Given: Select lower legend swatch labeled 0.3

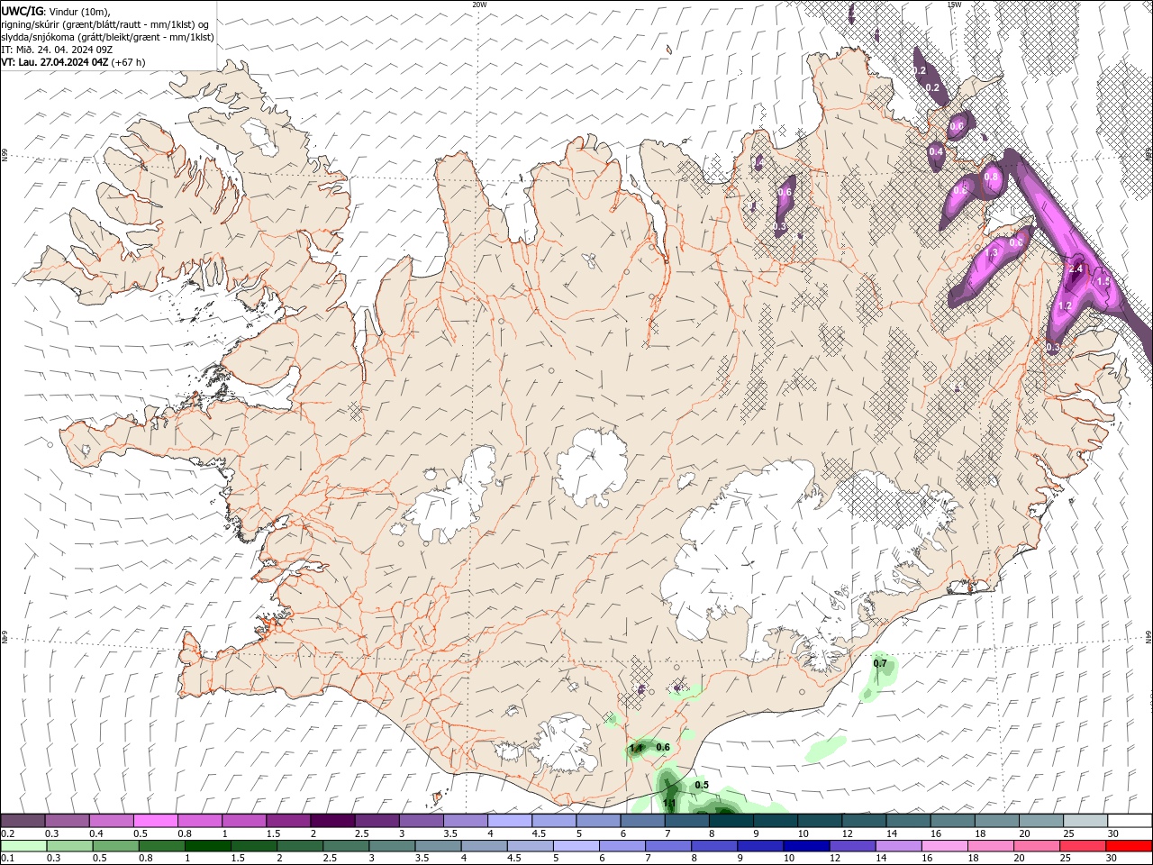Looking at the screenshot, I should point(68,846).
